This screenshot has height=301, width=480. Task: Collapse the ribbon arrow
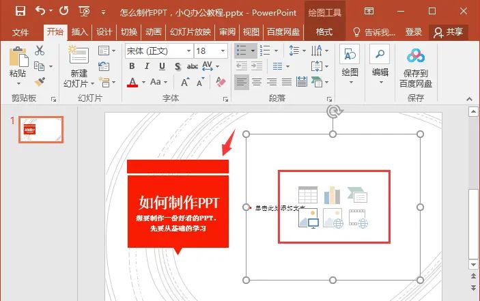(469, 99)
